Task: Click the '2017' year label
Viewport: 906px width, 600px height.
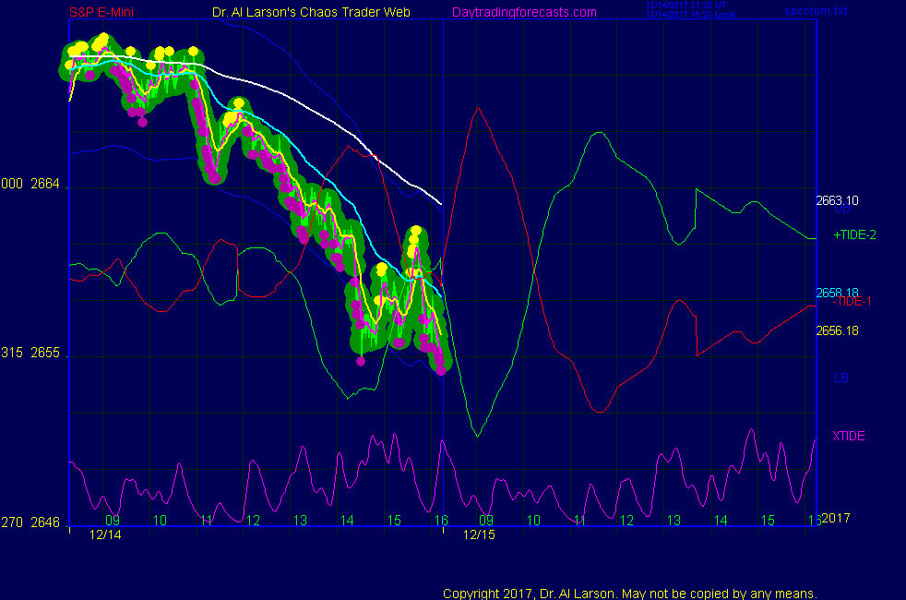Action: tap(836, 518)
